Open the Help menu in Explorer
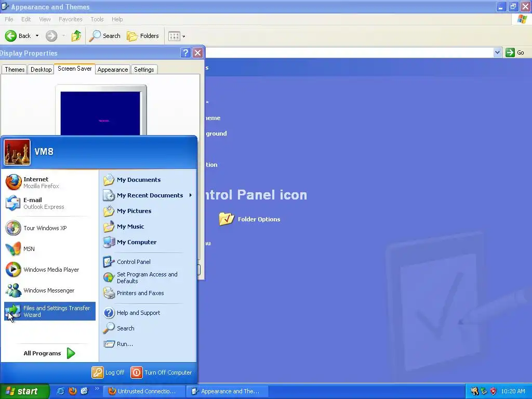The width and height of the screenshot is (532, 399). tap(117, 19)
